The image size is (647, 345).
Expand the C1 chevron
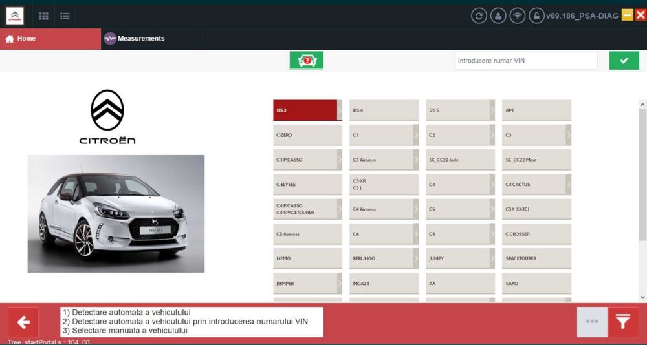click(x=416, y=135)
